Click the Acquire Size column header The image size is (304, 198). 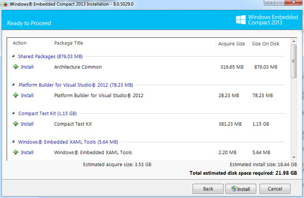click(232, 44)
